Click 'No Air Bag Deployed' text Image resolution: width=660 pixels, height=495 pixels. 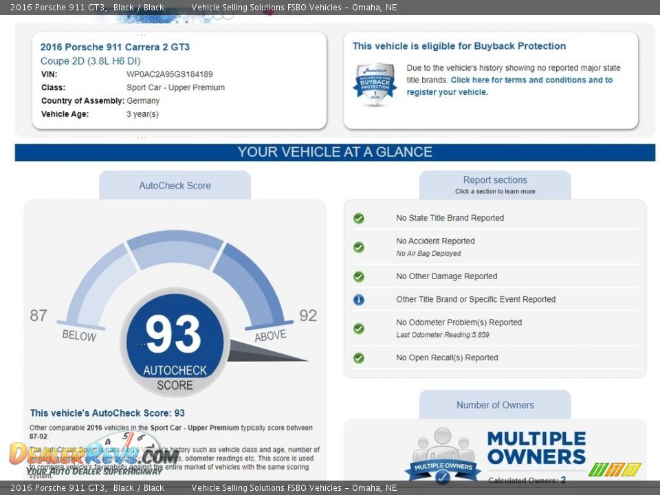(428, 254)
